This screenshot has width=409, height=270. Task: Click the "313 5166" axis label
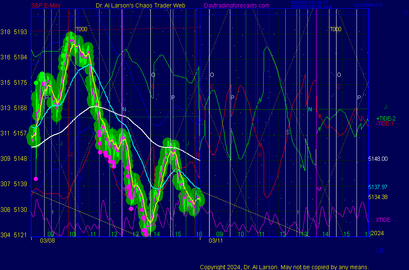[14, 108]
